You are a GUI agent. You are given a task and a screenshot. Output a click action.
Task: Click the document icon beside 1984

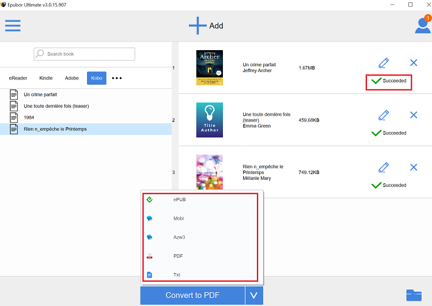point(14,118)
